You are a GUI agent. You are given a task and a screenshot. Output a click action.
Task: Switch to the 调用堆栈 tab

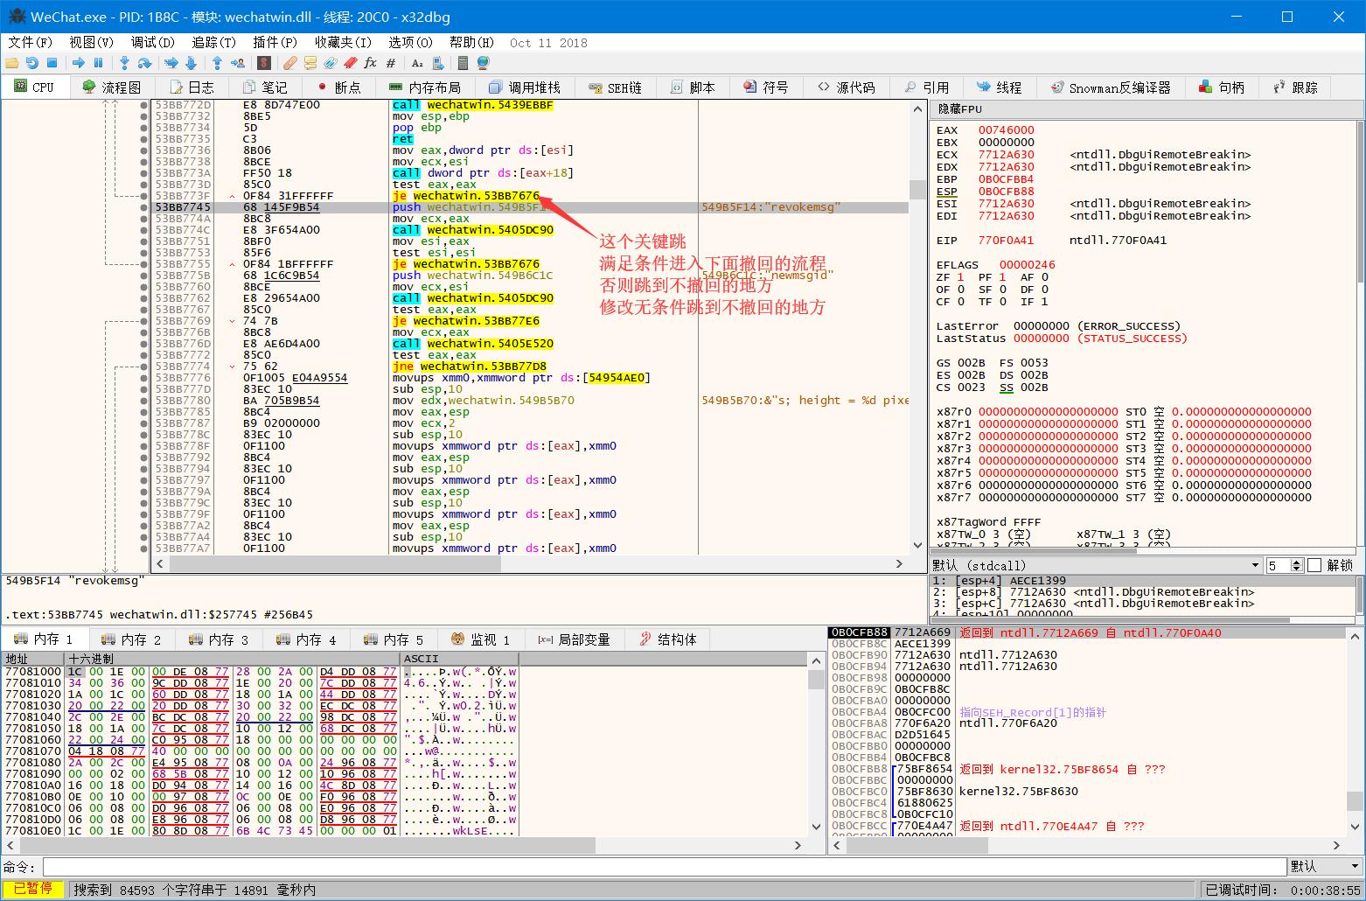tap(525, 87)
